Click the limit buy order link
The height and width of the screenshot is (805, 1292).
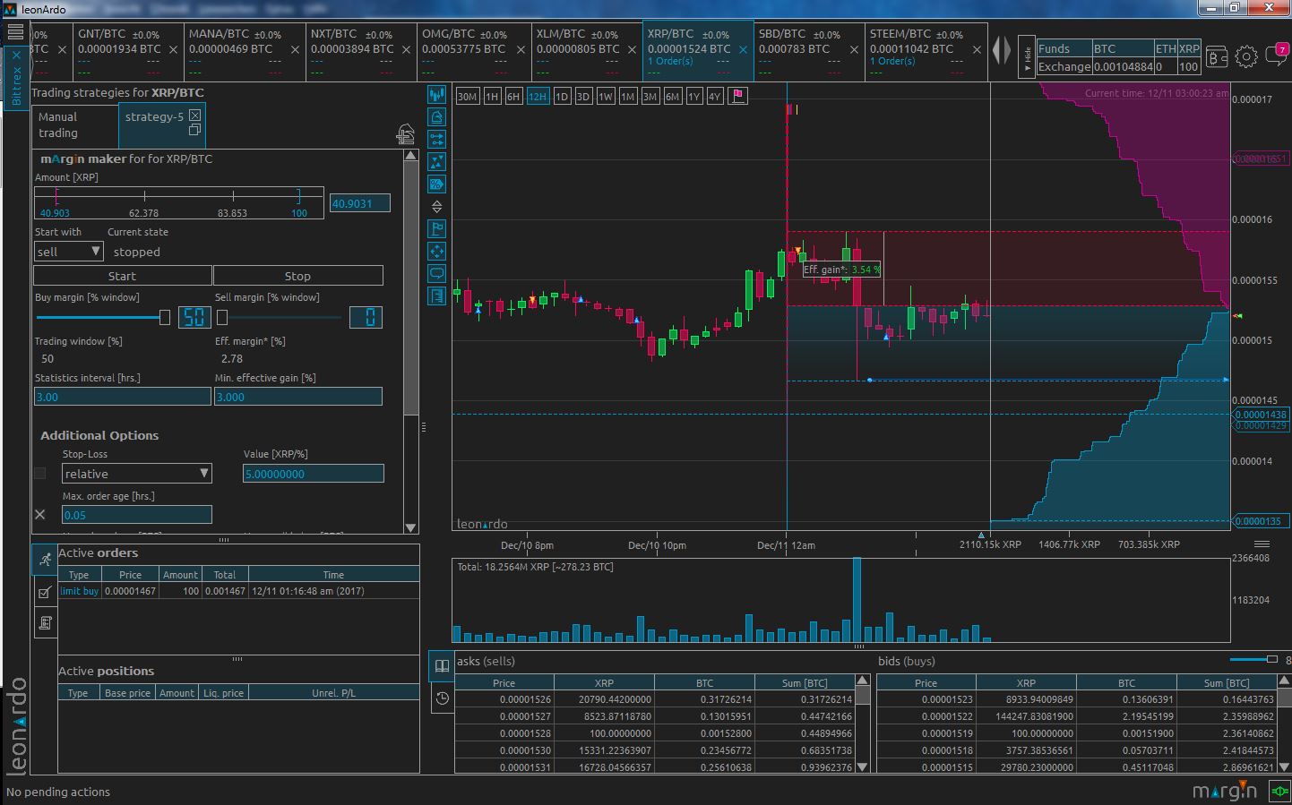click(x=79, y=591)
